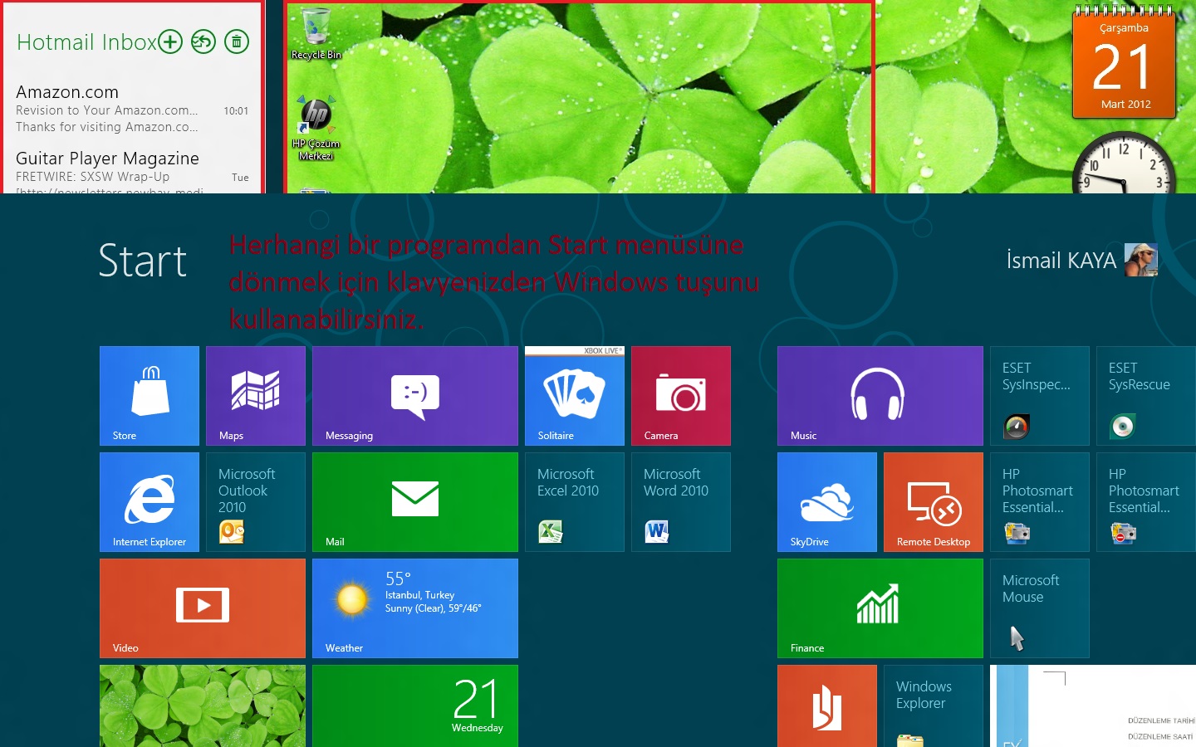Click the analog clock gadget
Image resolution: width=1196 pixels, height=747 pixels.
[x=1124, y=163]
